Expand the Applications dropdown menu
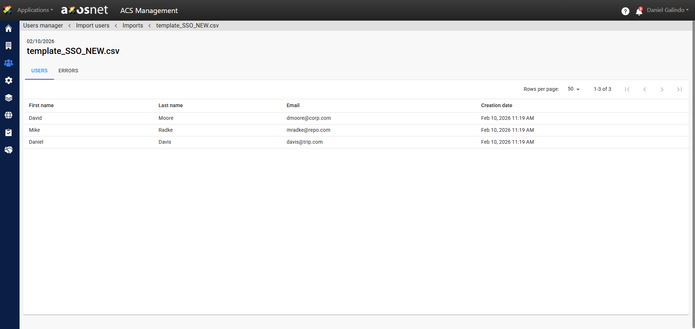This screenshot has height=329, width=695. 35,10
